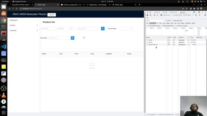Open the No throttling dropdown
Screen dimensions: 207x116
[x=188, y=15]
